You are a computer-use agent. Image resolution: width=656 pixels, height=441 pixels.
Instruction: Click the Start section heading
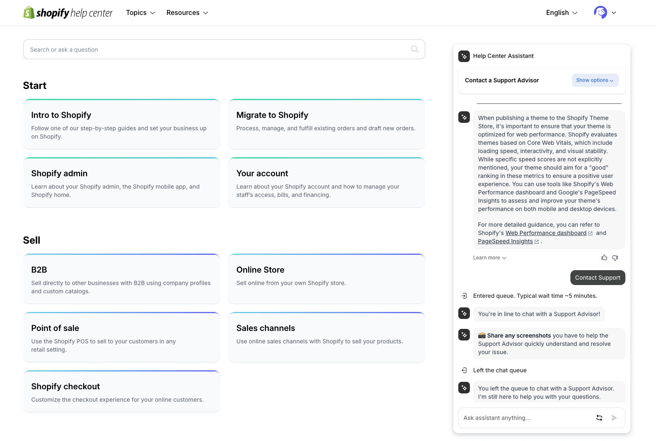click(x=35, y=86)
